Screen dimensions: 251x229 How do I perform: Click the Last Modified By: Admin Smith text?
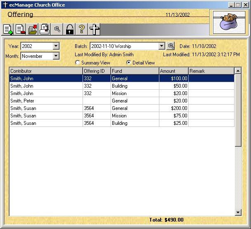[x=104, y=55]
